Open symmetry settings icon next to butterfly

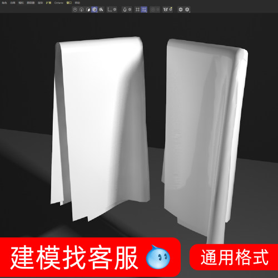pos(171,9)
